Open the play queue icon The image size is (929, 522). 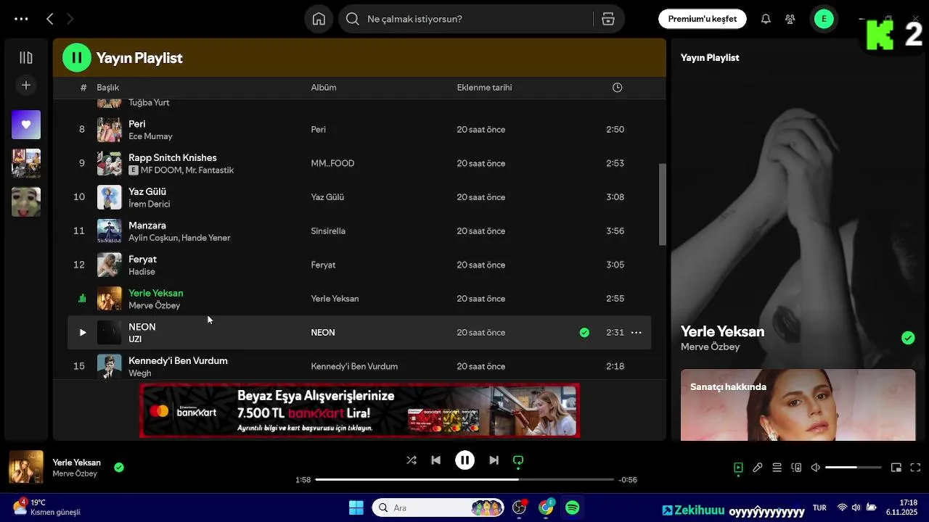coord(777,468)
